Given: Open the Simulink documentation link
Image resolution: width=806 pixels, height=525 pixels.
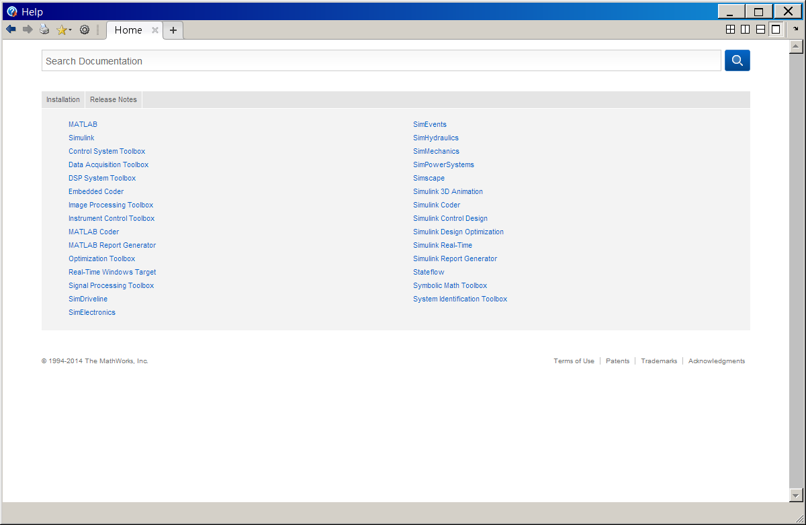Looking at the screenshot, I should tap(81, 138).
